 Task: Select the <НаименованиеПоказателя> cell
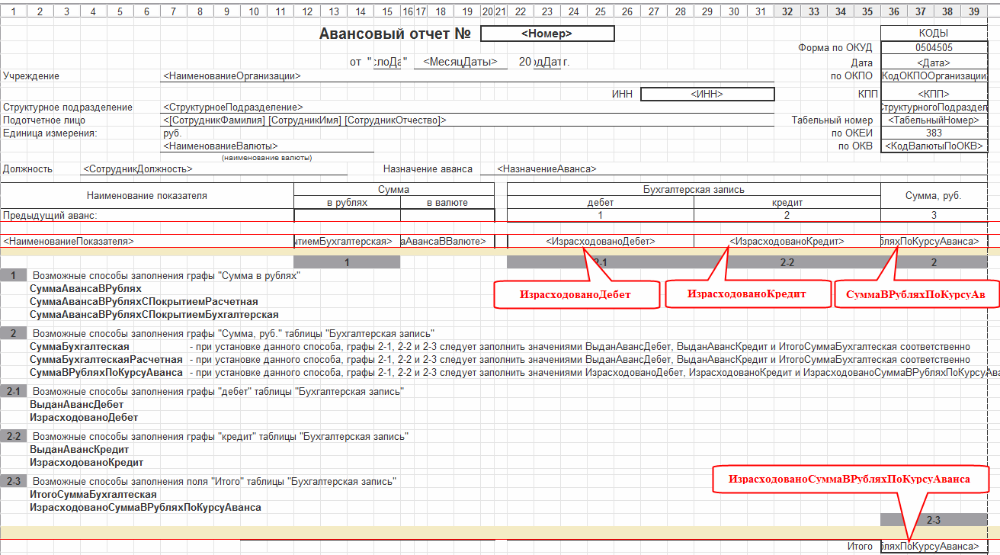tap(148, 241)
